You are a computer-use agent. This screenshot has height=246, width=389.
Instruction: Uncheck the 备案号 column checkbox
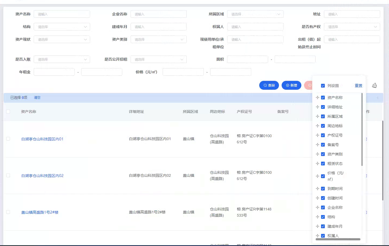tap(323, 145)
